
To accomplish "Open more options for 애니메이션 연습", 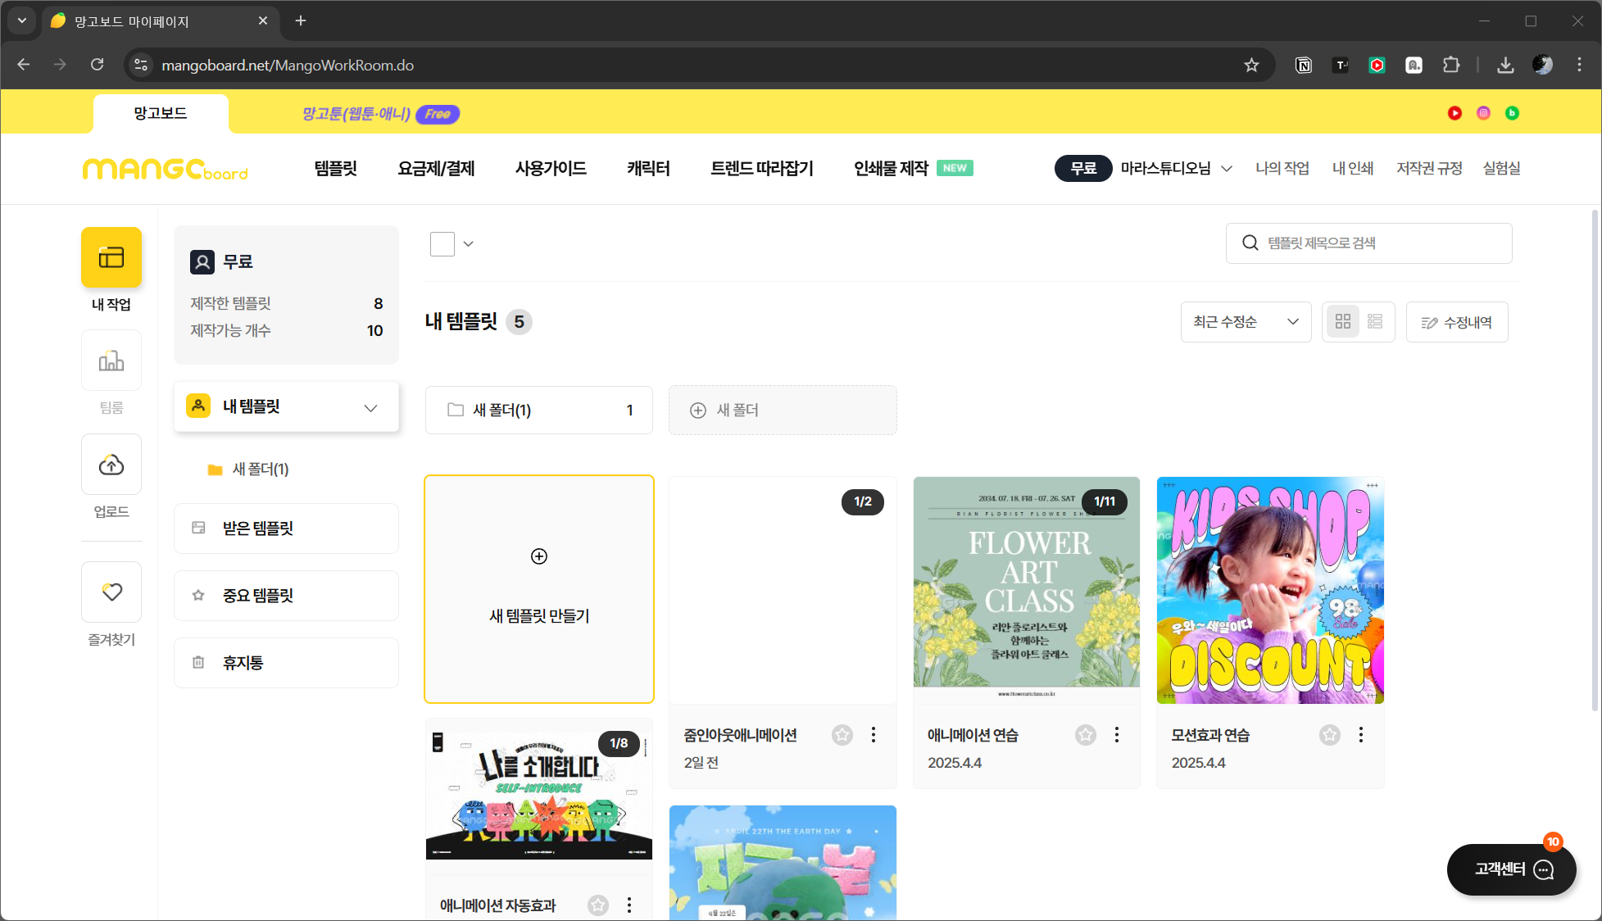I will [x=1116, y=735].
